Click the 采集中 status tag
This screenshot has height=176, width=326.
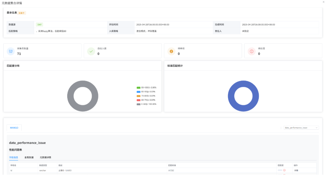click(x=21, y=13)
